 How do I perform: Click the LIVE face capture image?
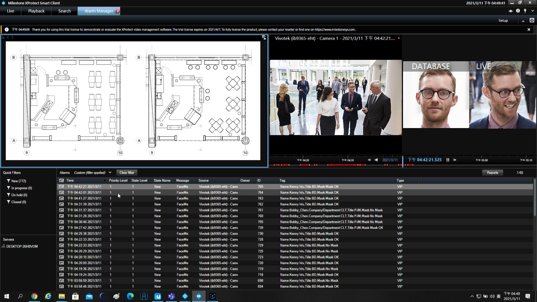click(503, 95)
